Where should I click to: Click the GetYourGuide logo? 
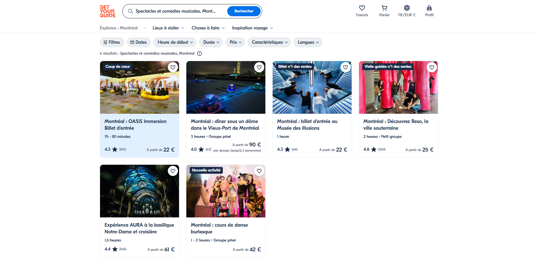[108, 11]
